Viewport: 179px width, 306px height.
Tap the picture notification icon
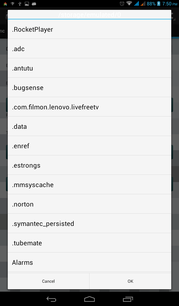click(x=27, y=4)
